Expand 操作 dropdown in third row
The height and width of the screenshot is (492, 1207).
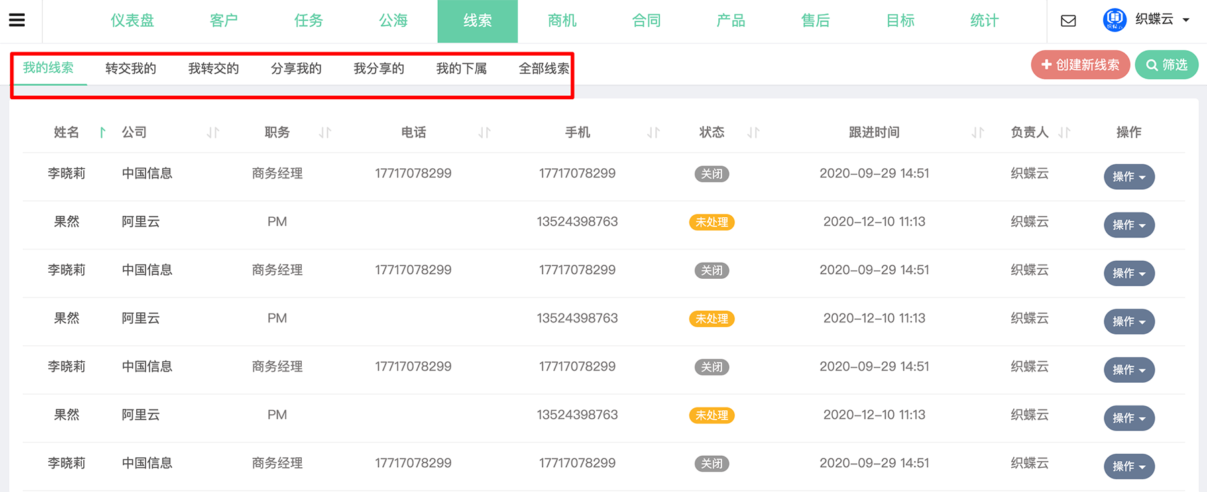pyautogui.click(x=1129, y=273)
